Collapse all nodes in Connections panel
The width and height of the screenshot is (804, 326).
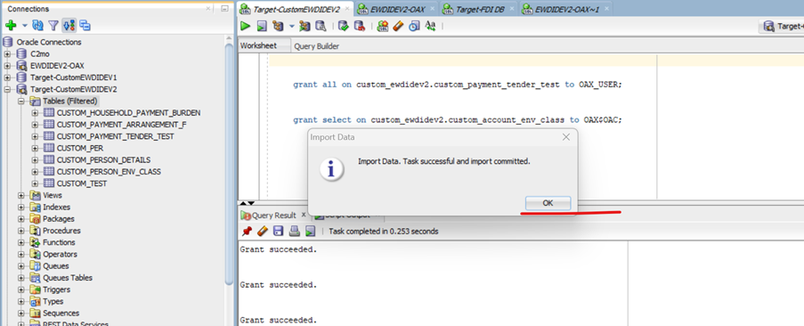coord(85,25)
